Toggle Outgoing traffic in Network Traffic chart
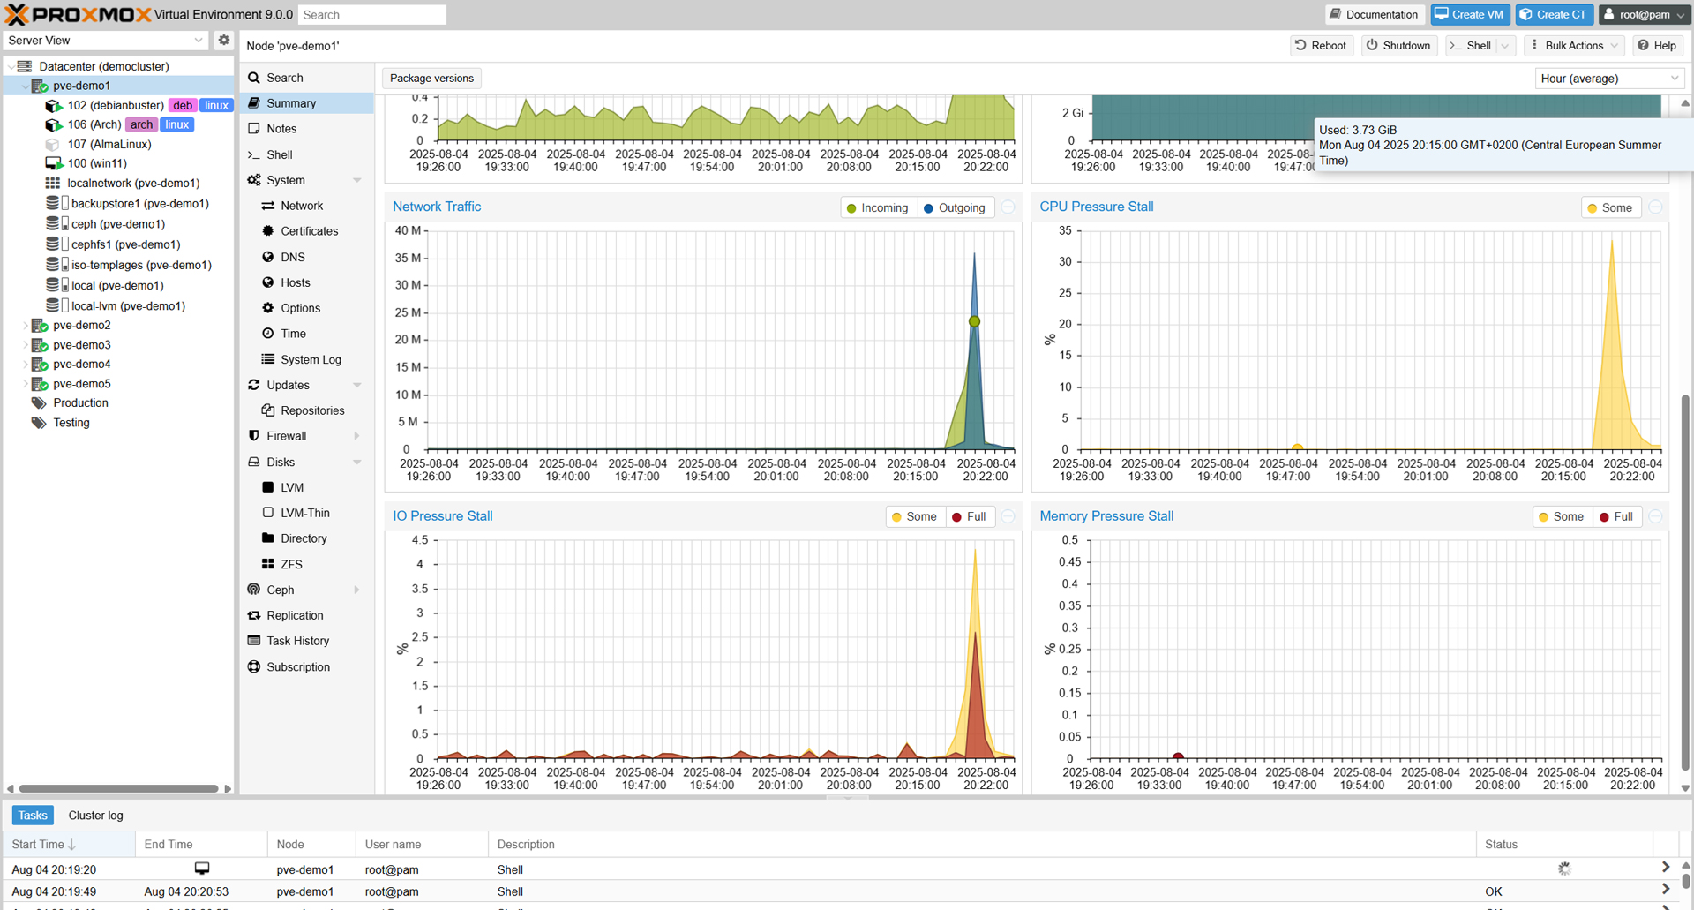Screen dimensions: 1694x910 pyautogui.click(x=956, y=207)
